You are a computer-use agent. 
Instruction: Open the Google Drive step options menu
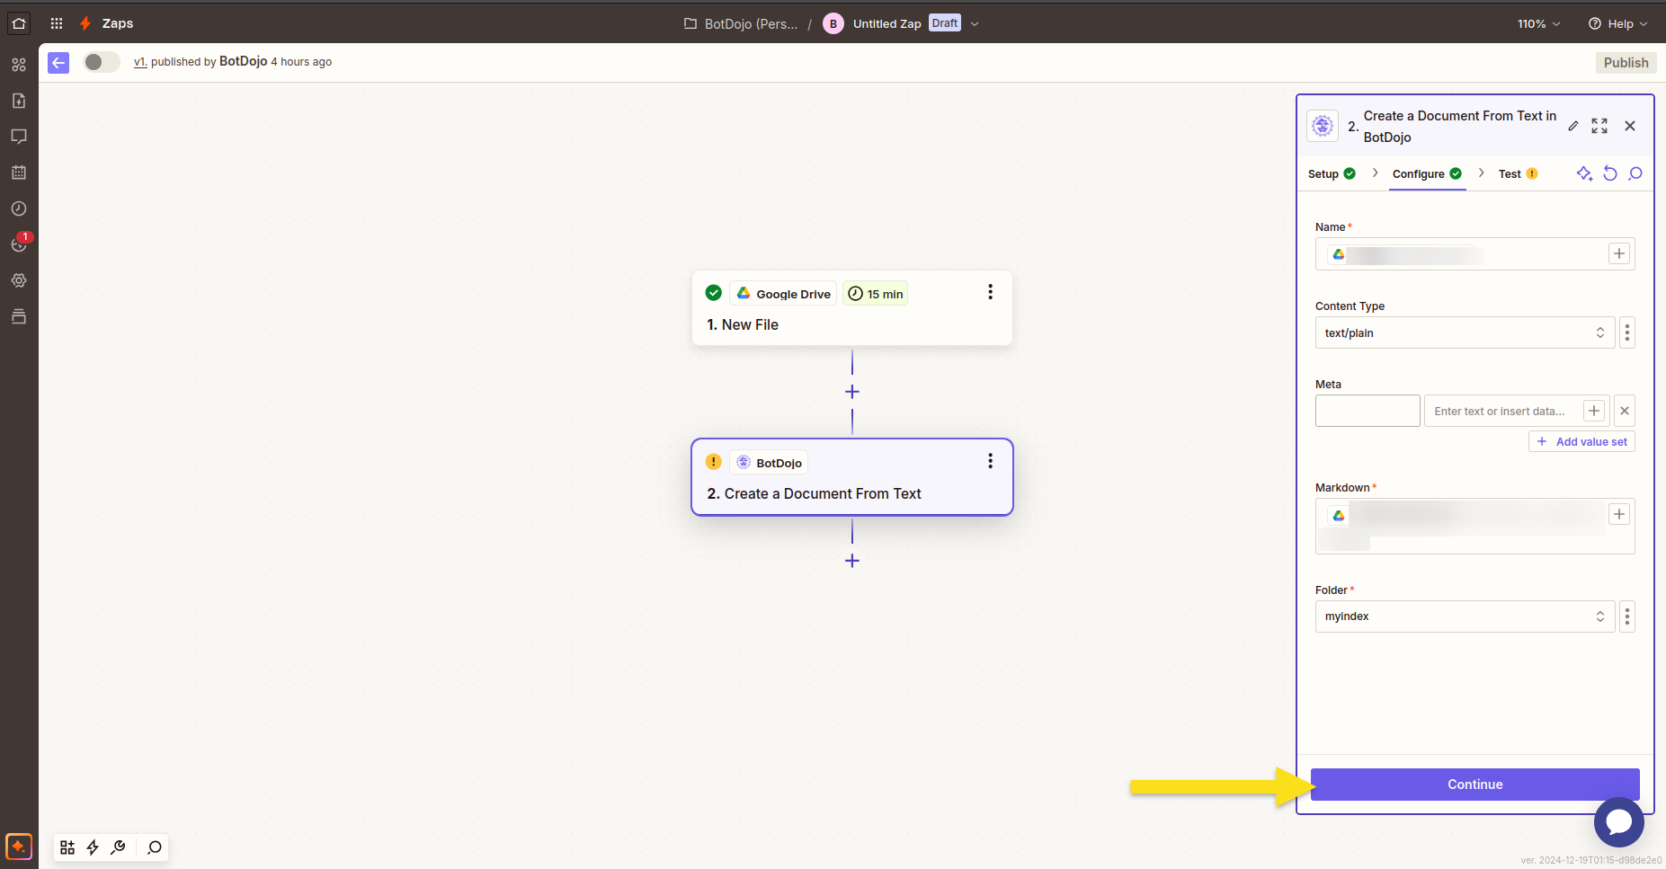[x=990, y=292]
